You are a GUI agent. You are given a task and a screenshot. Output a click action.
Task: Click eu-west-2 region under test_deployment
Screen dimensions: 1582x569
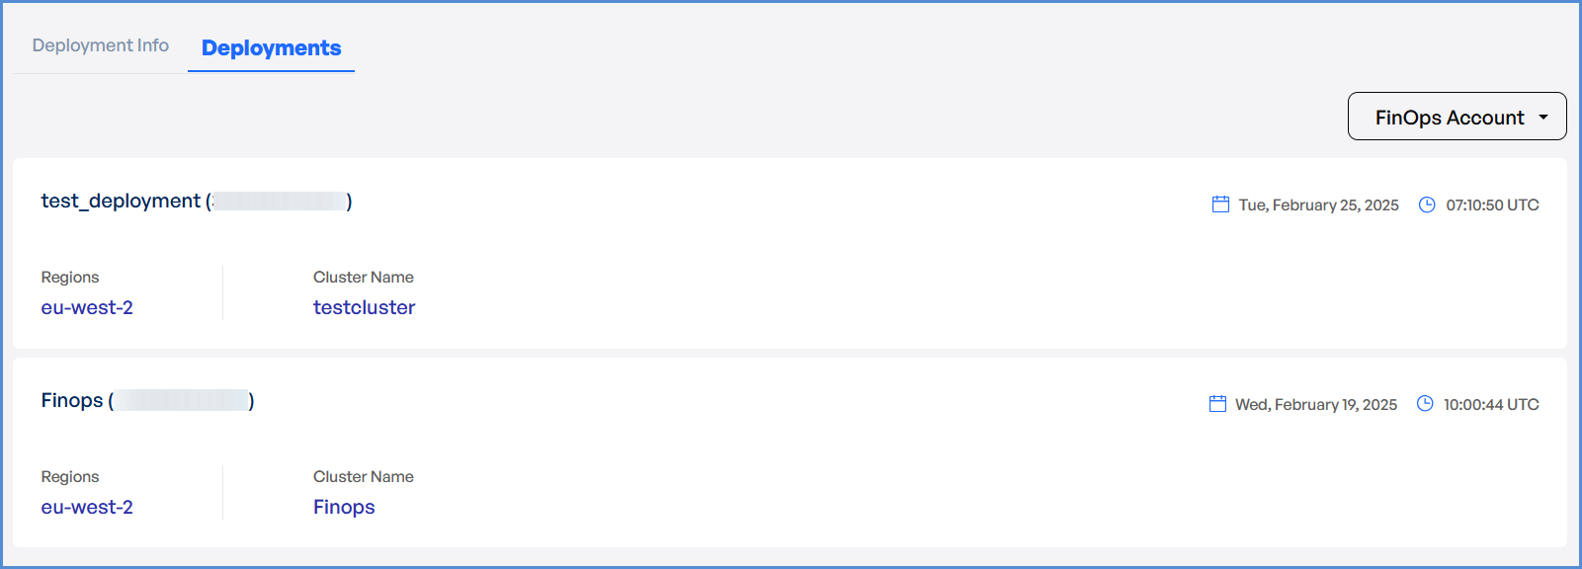87,307
